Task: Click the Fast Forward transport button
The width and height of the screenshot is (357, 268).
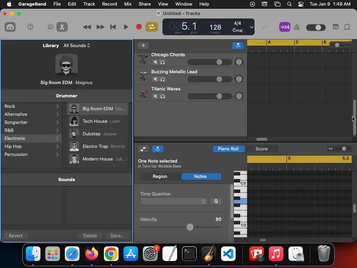Action: [100, 27]
